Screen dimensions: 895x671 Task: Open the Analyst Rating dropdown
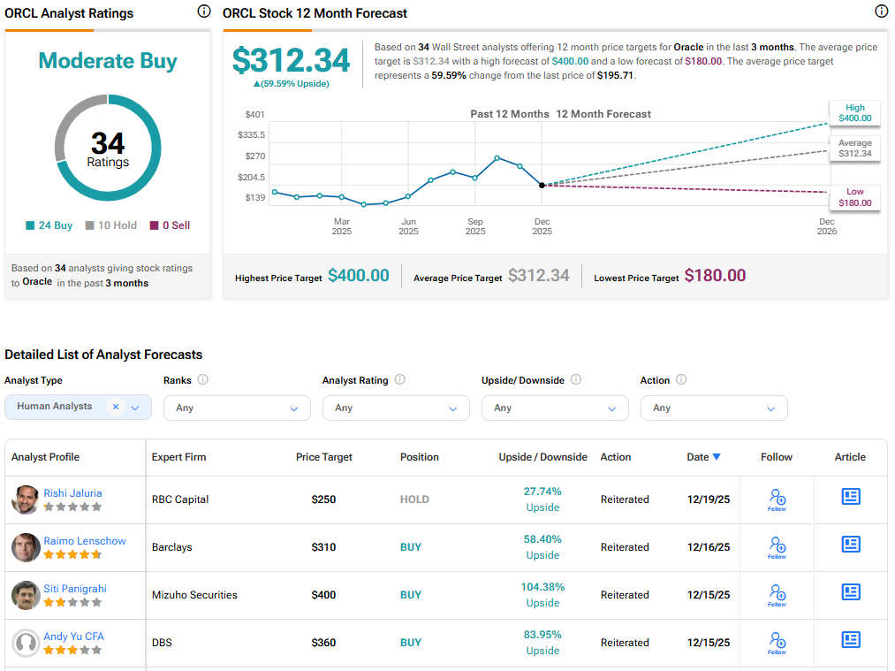click(396, 408)
